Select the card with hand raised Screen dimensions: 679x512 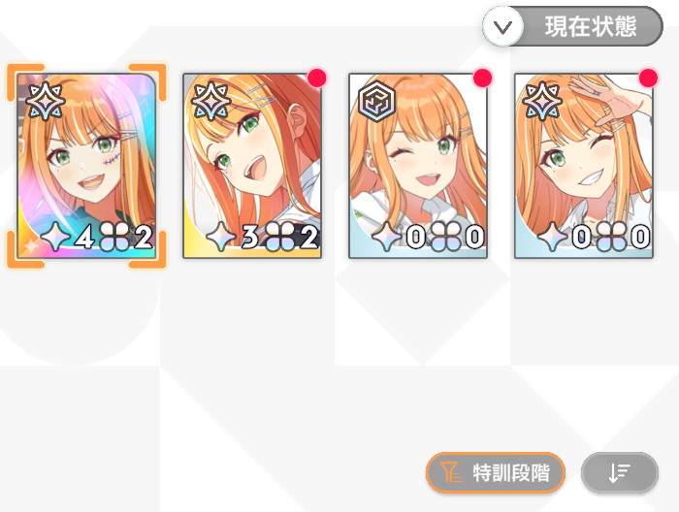(583, 166)
